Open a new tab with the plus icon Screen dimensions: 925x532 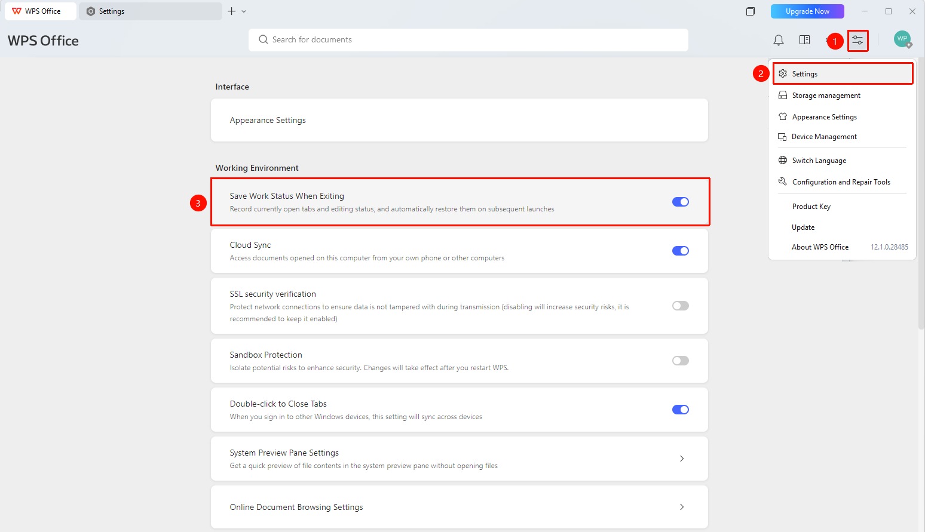(x=231, y=11)
